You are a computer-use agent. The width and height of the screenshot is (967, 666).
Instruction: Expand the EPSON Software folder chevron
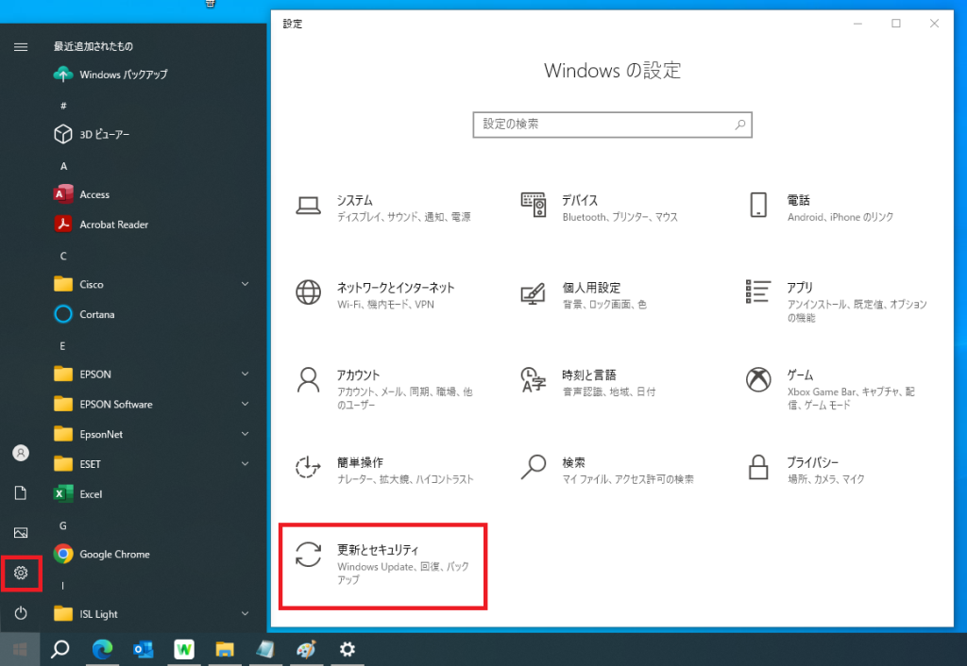coord(245,404)
